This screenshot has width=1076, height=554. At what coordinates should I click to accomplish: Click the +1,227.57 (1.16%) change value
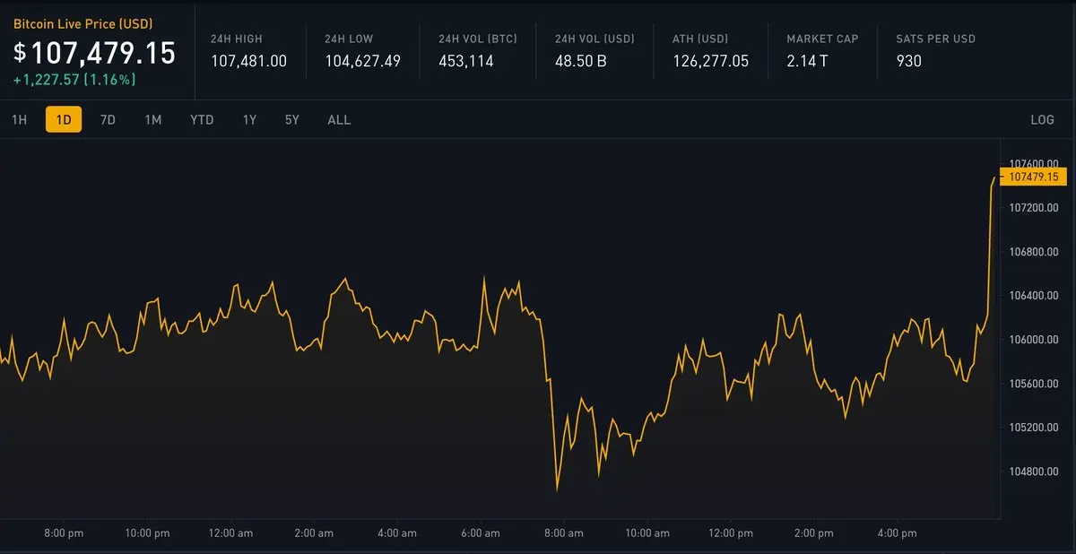pos(74,80)
